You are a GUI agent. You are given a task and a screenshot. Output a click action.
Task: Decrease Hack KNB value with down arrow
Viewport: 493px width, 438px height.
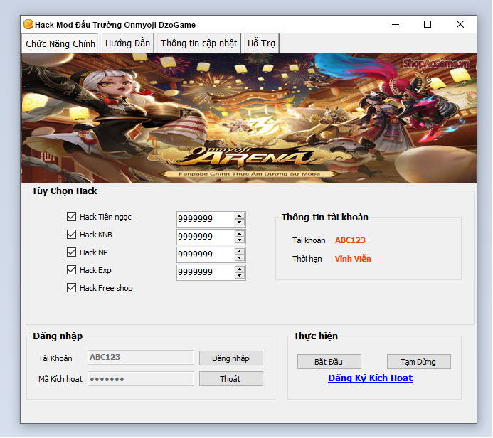tap(240, 240)
